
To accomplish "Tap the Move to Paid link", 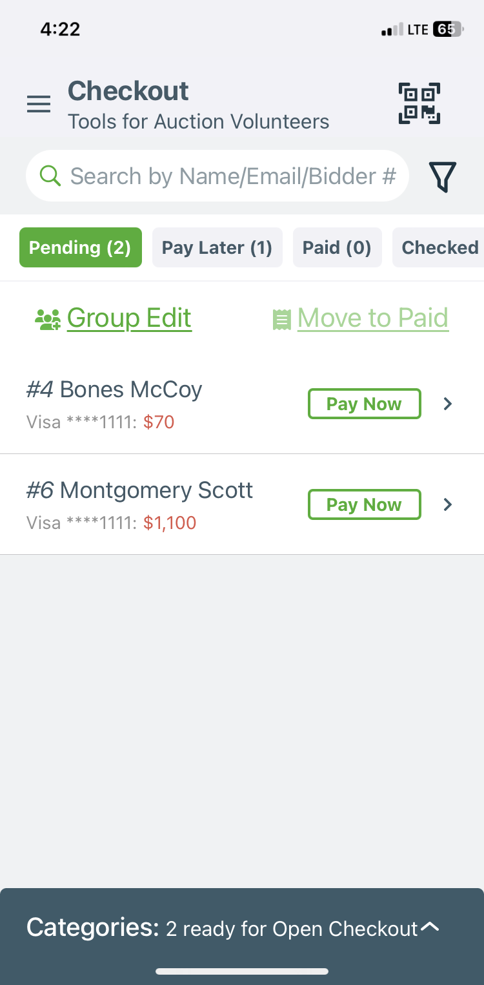I will point(373,318).
